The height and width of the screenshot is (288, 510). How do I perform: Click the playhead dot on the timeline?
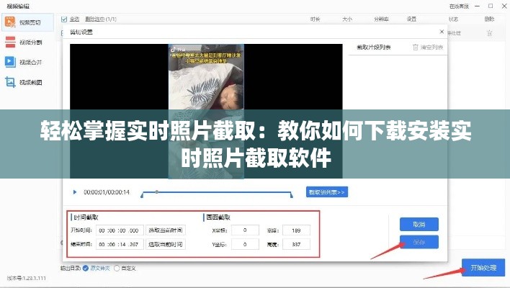(x=157, y=192)
